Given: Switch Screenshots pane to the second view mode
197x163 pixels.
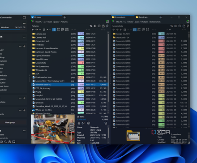Looking at the screenshot, I should coord(139,30).
